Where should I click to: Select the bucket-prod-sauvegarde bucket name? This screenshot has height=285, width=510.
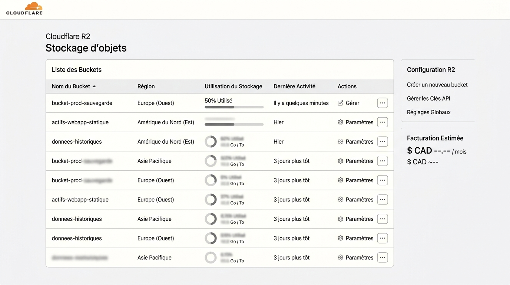click(82, 103)
